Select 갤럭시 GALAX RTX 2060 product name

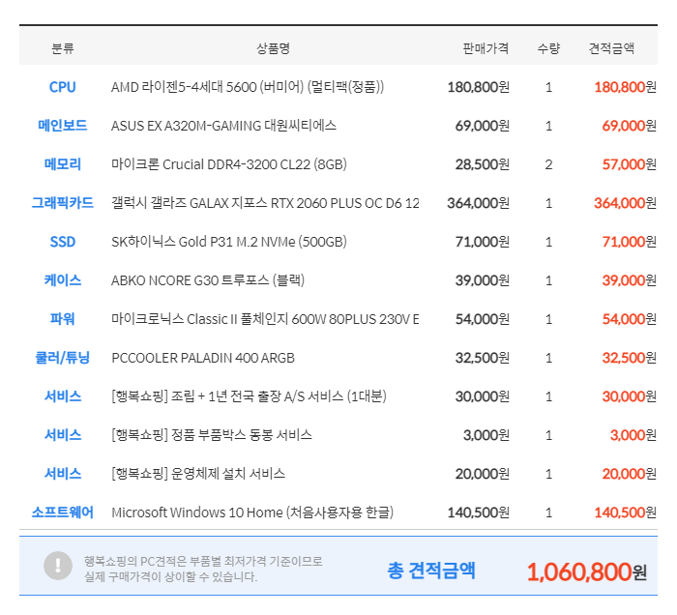[265, 203]
